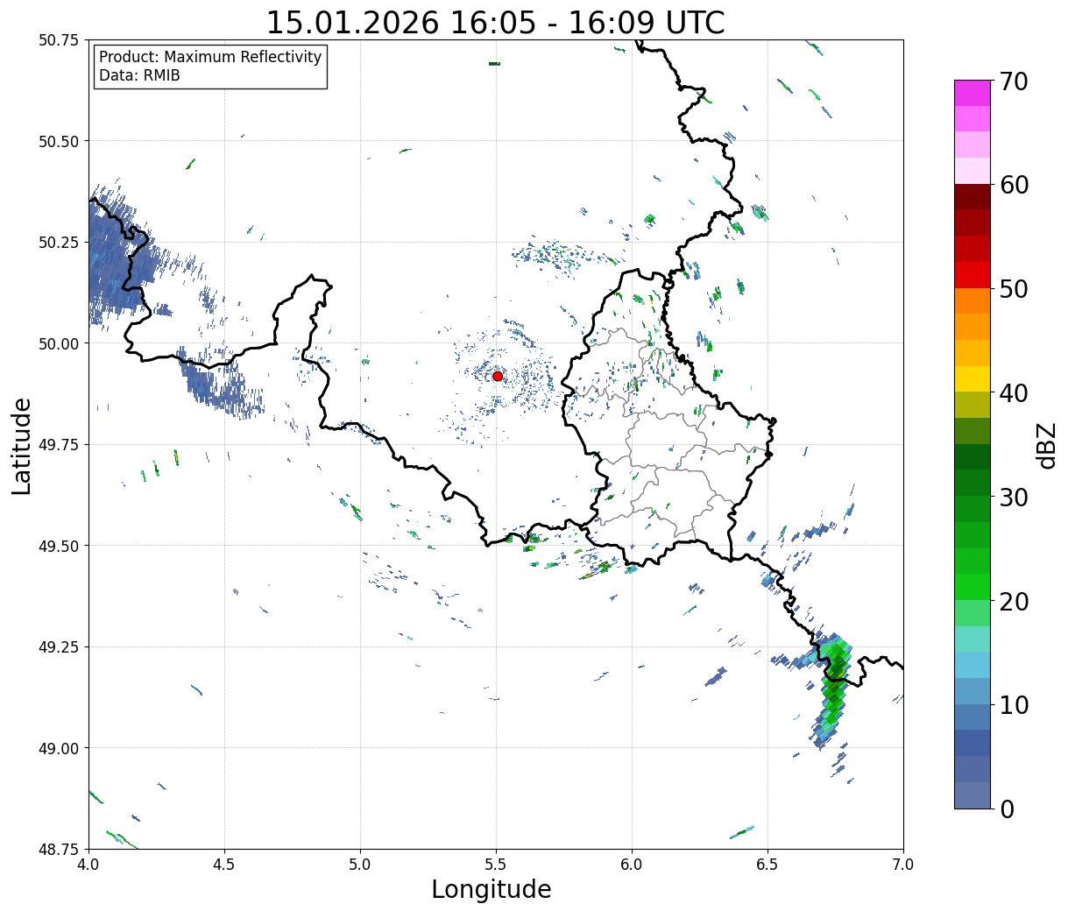The height and width of the screenshot is (911, 1068).
Task: Click the 'Longitude' axis label
Action: [x=492, y=890]
